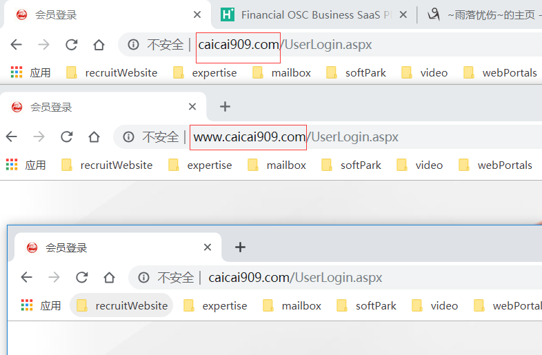Viewport: 542px width, 355px height.
Task: Click the site info icon in the top address bar
Action: coord(133,45)
